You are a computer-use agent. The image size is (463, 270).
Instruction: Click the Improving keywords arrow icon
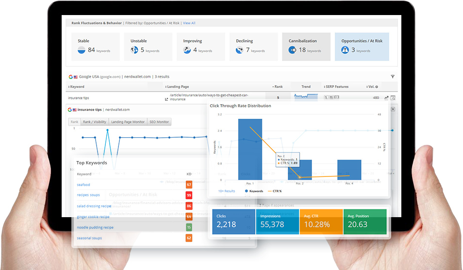click(187, 50)
